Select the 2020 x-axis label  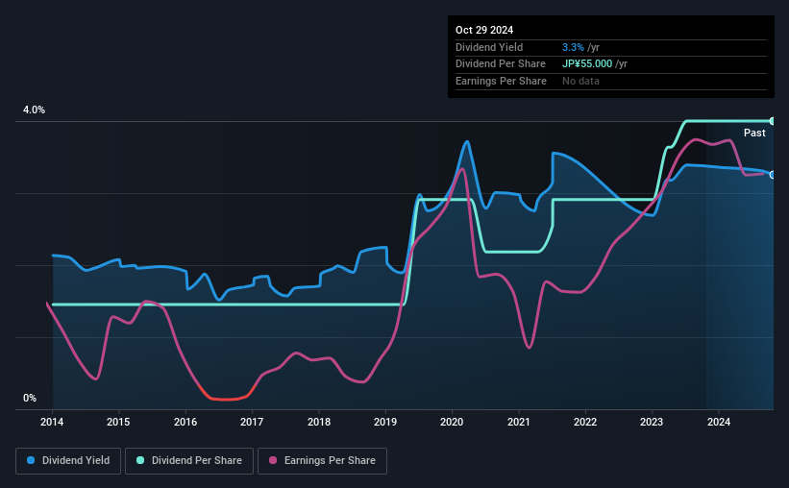tap(452, 422)
